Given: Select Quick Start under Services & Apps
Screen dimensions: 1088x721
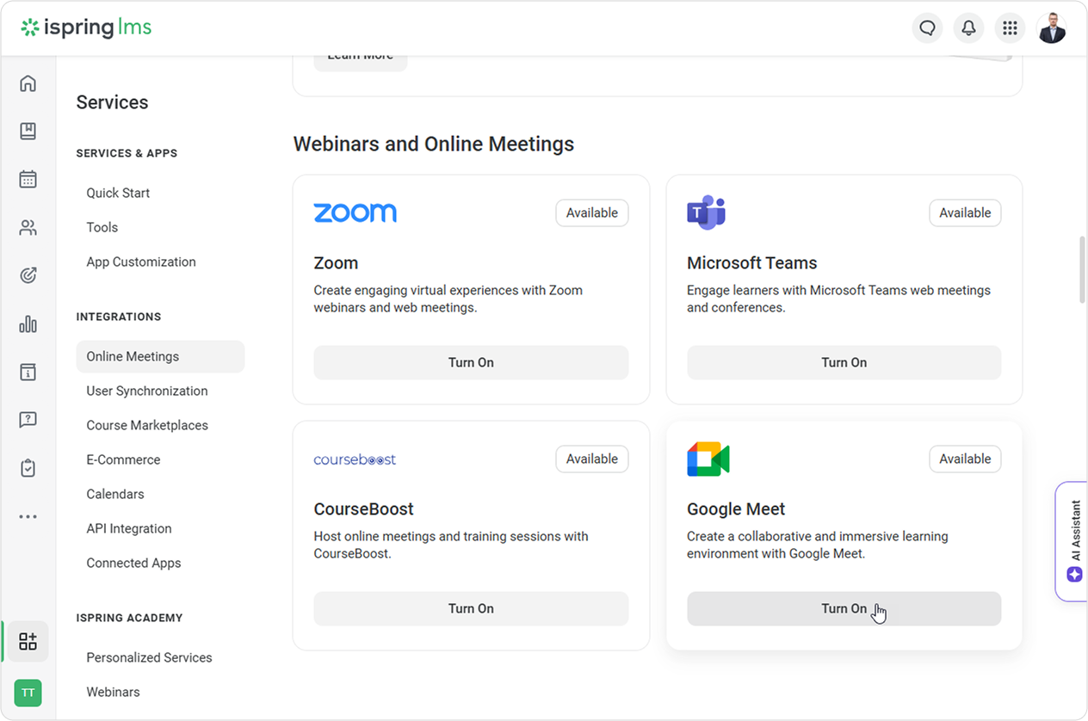Looking at the screenshot, I should click(x=118, y=193).
